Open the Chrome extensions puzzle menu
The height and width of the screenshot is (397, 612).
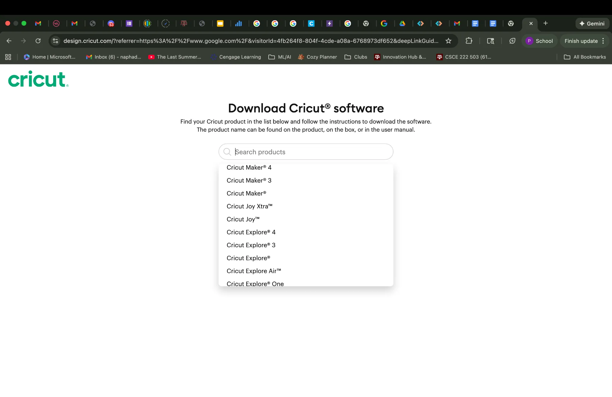(x=469, y=41)
